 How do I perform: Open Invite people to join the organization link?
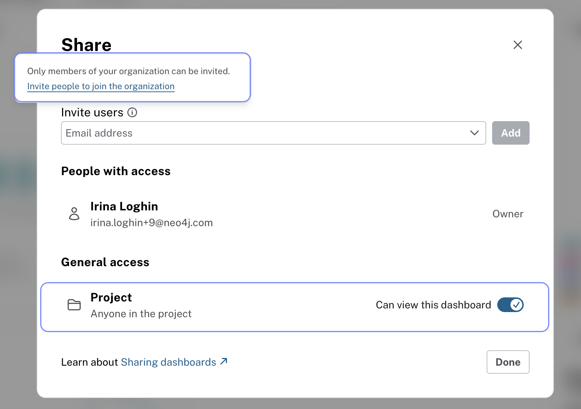pyautogui.click(x=101, y=86)
